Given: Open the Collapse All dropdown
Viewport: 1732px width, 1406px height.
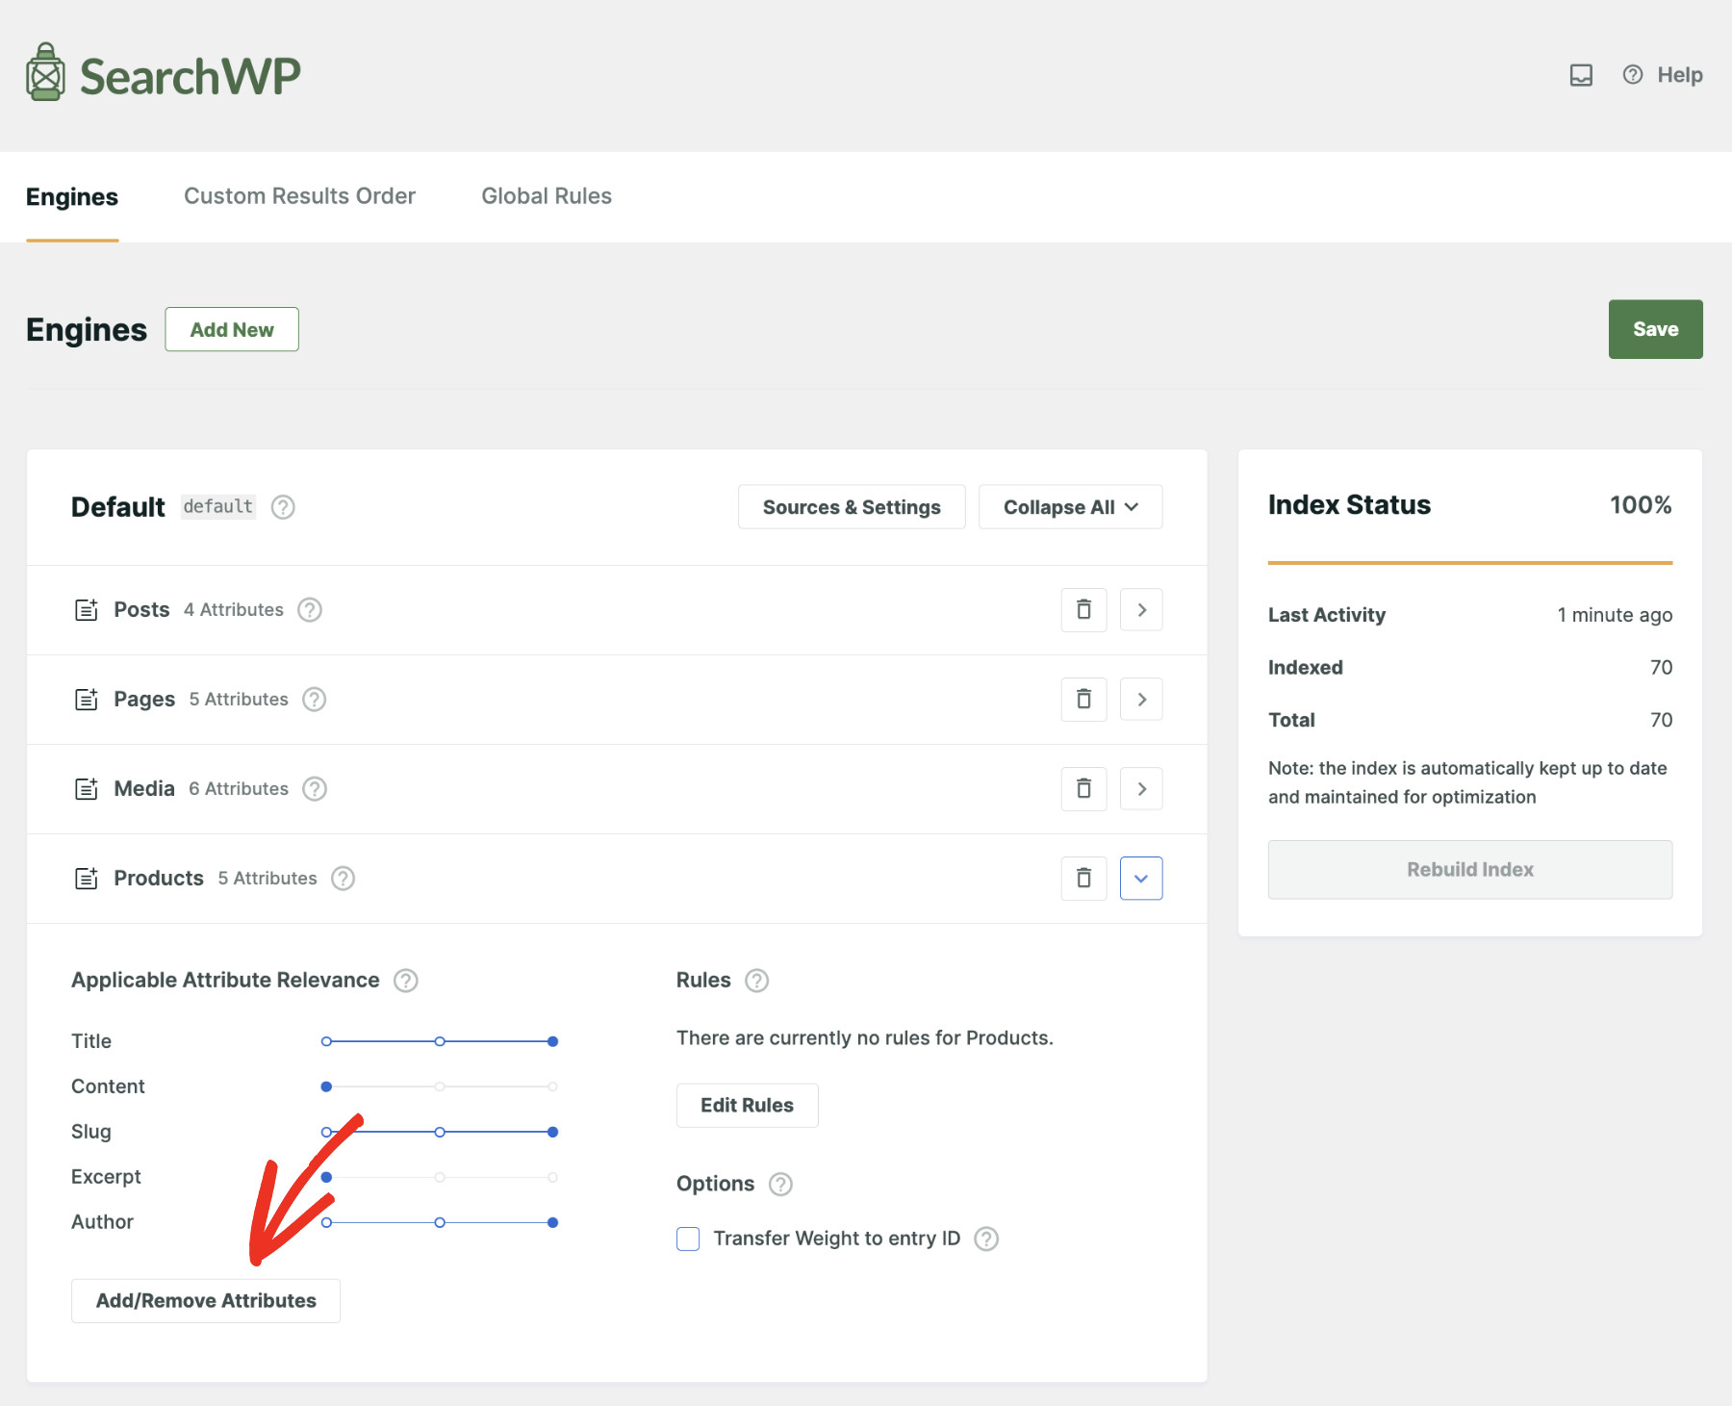Looking at the screenshot, I should coord(1070,507).
